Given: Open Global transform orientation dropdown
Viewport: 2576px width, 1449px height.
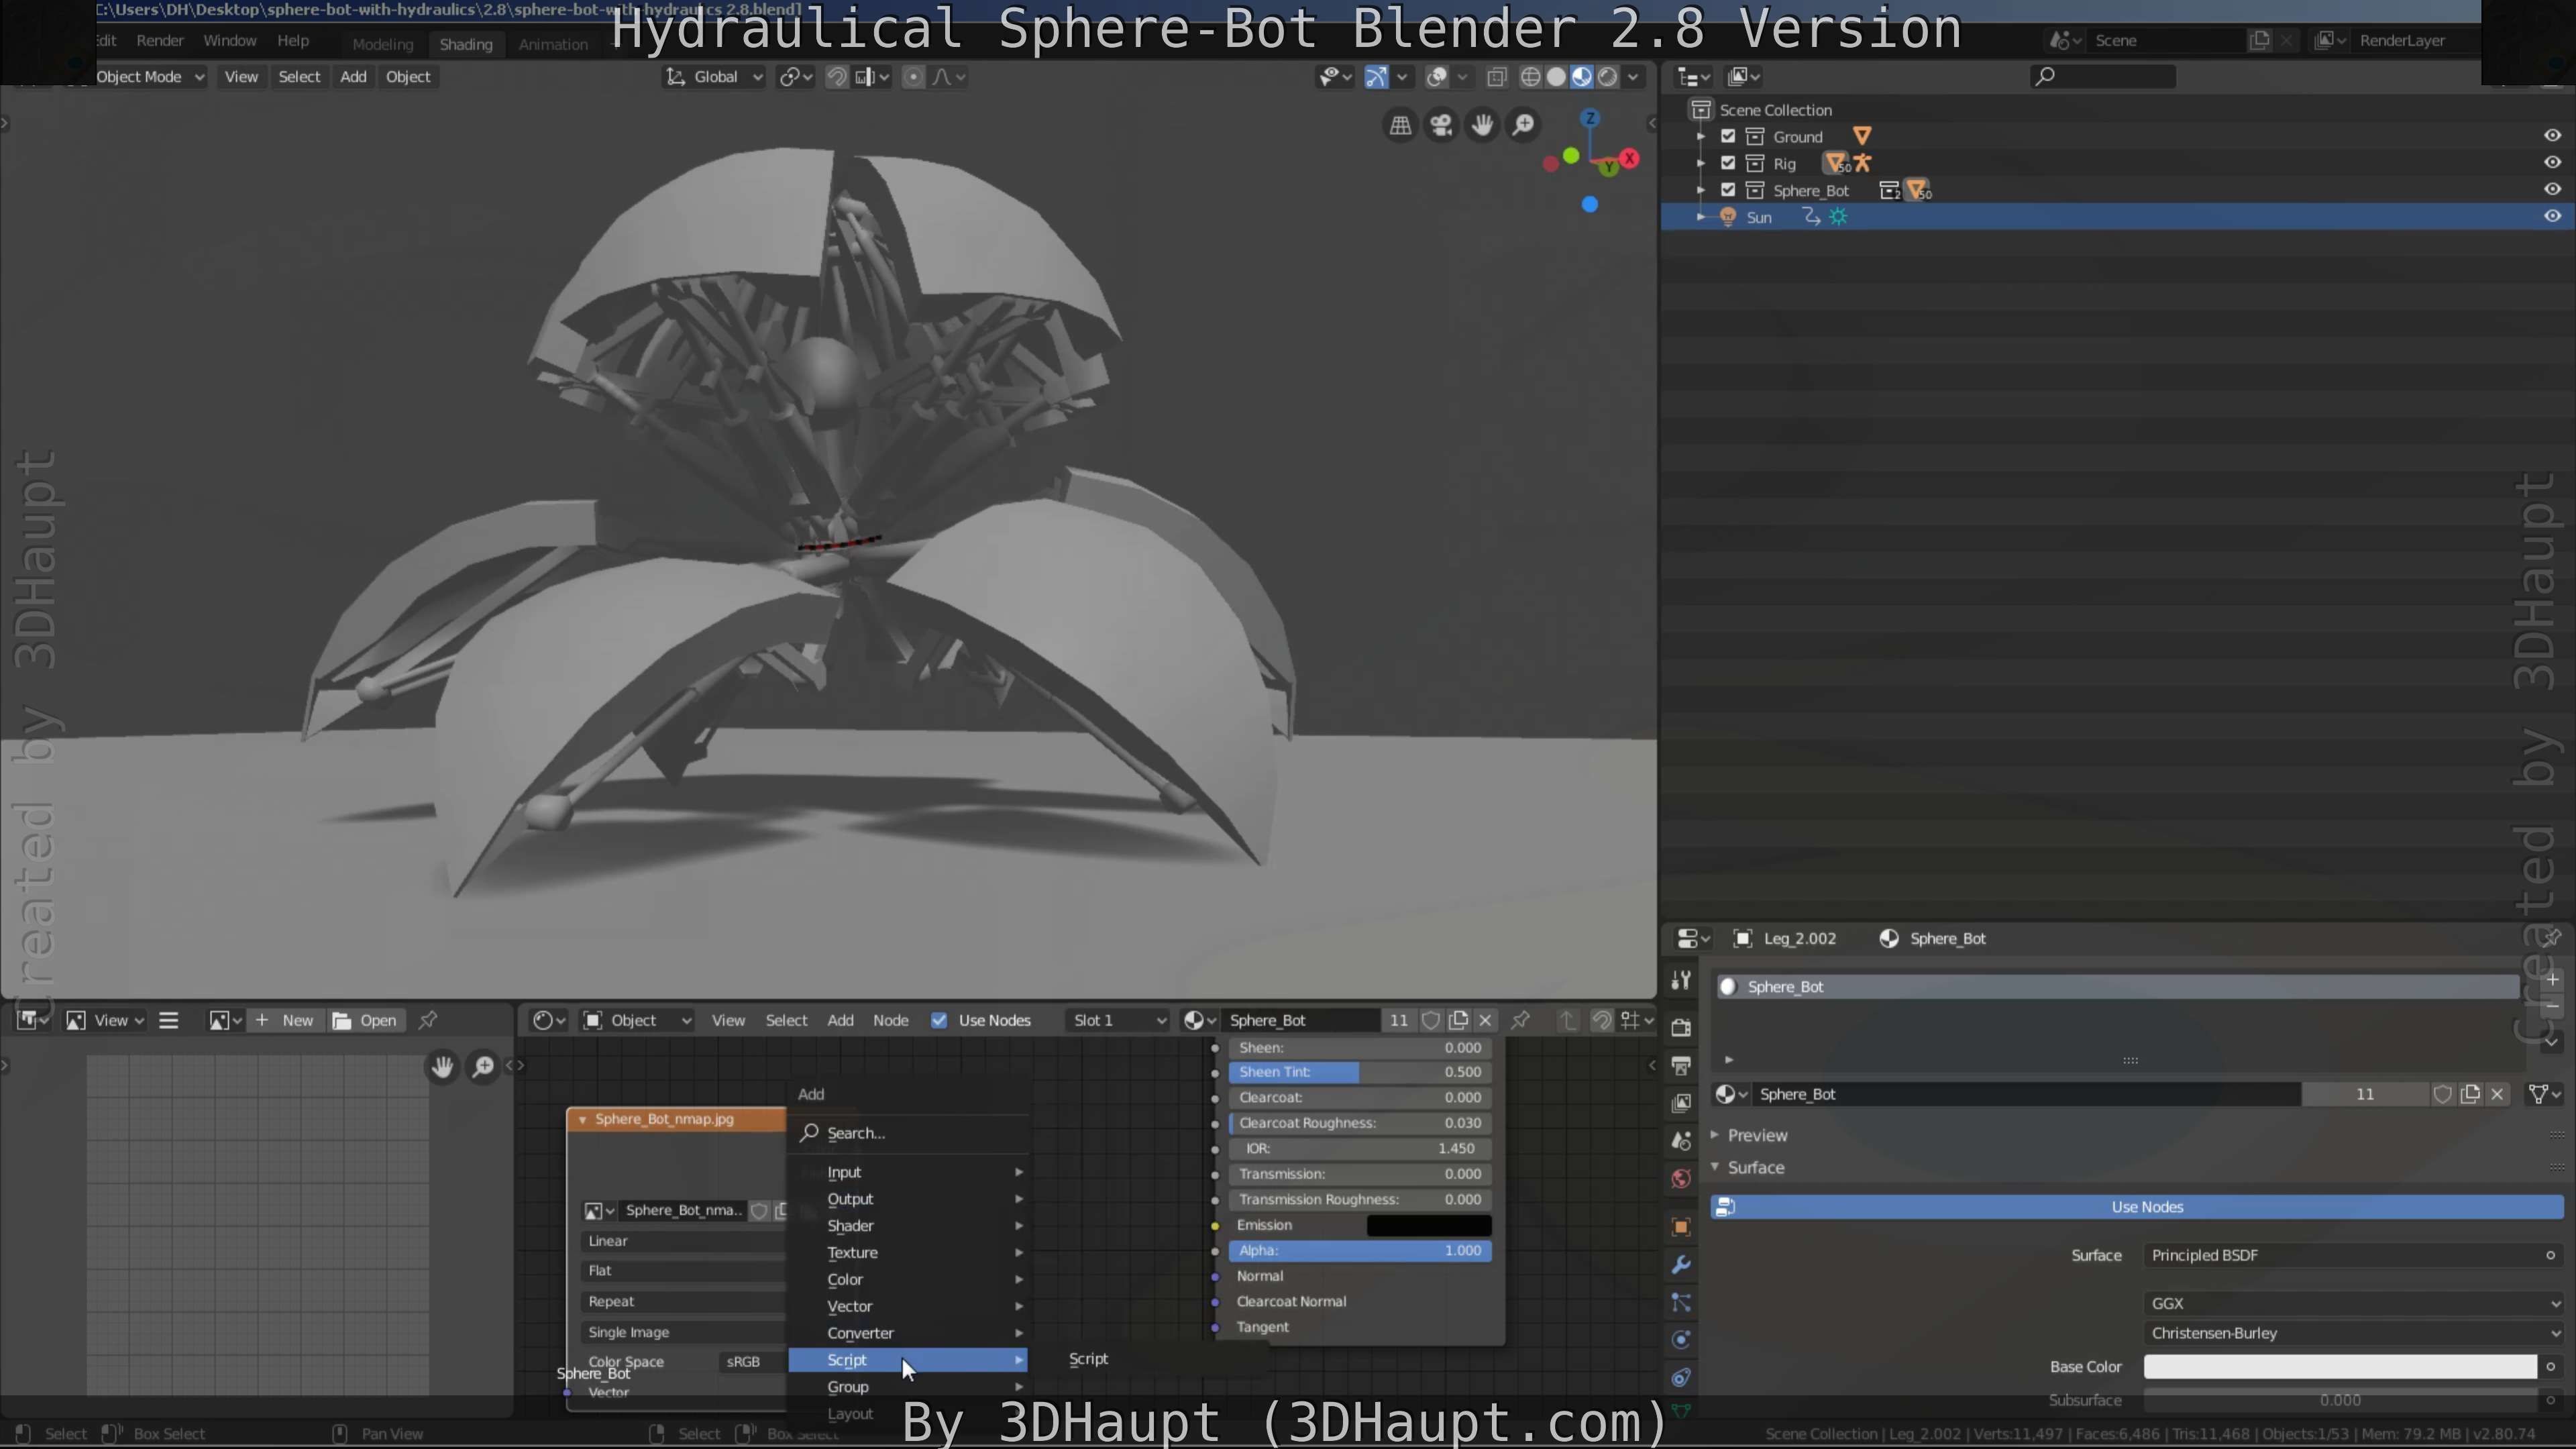Looking at the screenshot, I should click(714, 77).
